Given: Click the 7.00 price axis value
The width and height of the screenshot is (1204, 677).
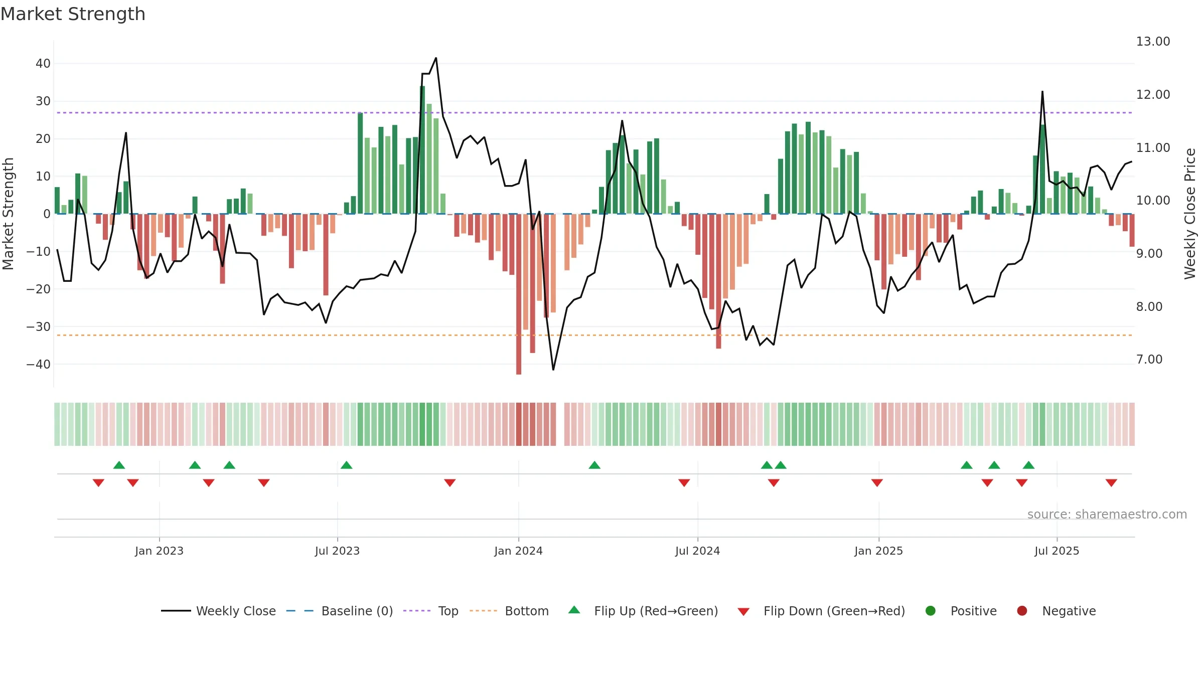Looking at the screenshot, I should 1149,359.
